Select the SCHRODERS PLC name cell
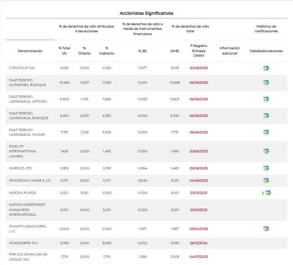 24,243
